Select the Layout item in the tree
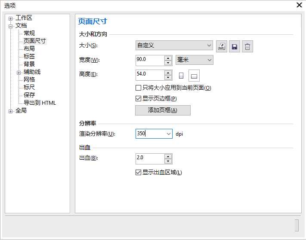 29,49
